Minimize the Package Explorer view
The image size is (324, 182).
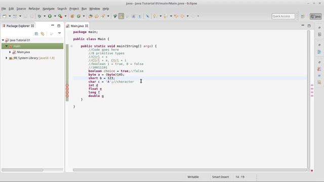coord(53,25)
